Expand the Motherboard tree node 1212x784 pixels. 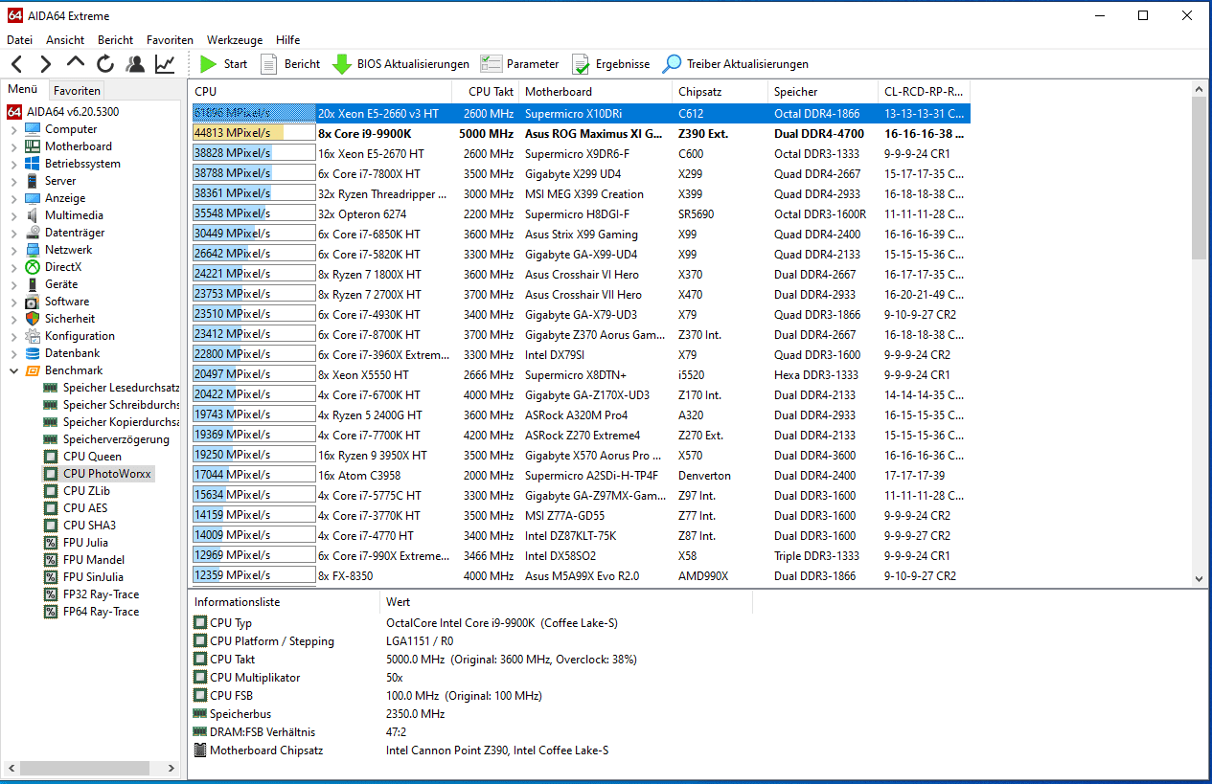coord(13,146)
